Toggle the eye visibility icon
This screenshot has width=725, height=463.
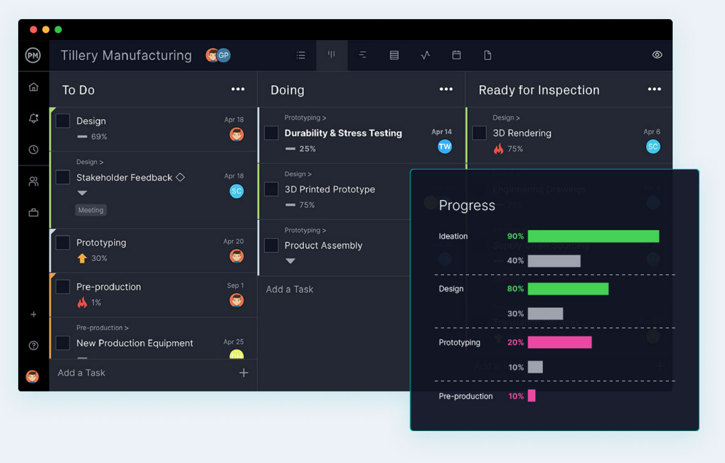[x=657, y=55]
